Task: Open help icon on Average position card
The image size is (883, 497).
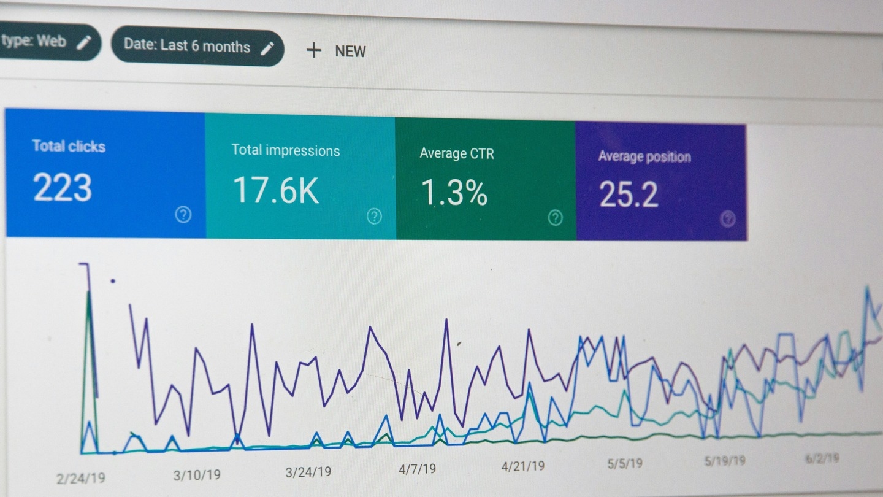Action: tap(728, 218)
